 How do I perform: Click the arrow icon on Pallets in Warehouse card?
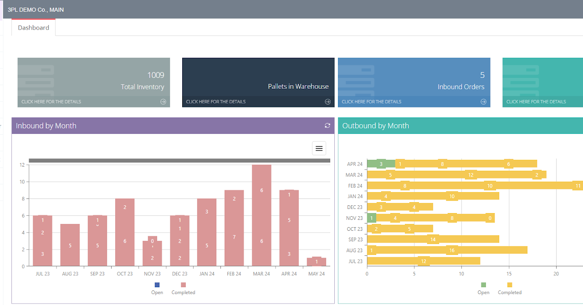[327, 102]
